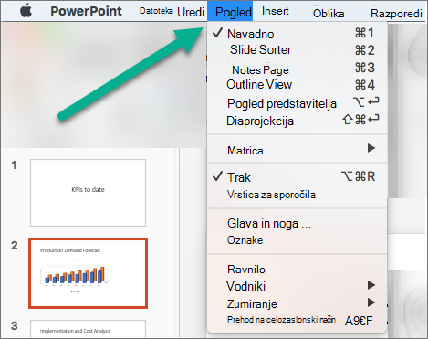Expand the Vodniki submenu
The image size is (428, 339).
[x=297, y=286]
